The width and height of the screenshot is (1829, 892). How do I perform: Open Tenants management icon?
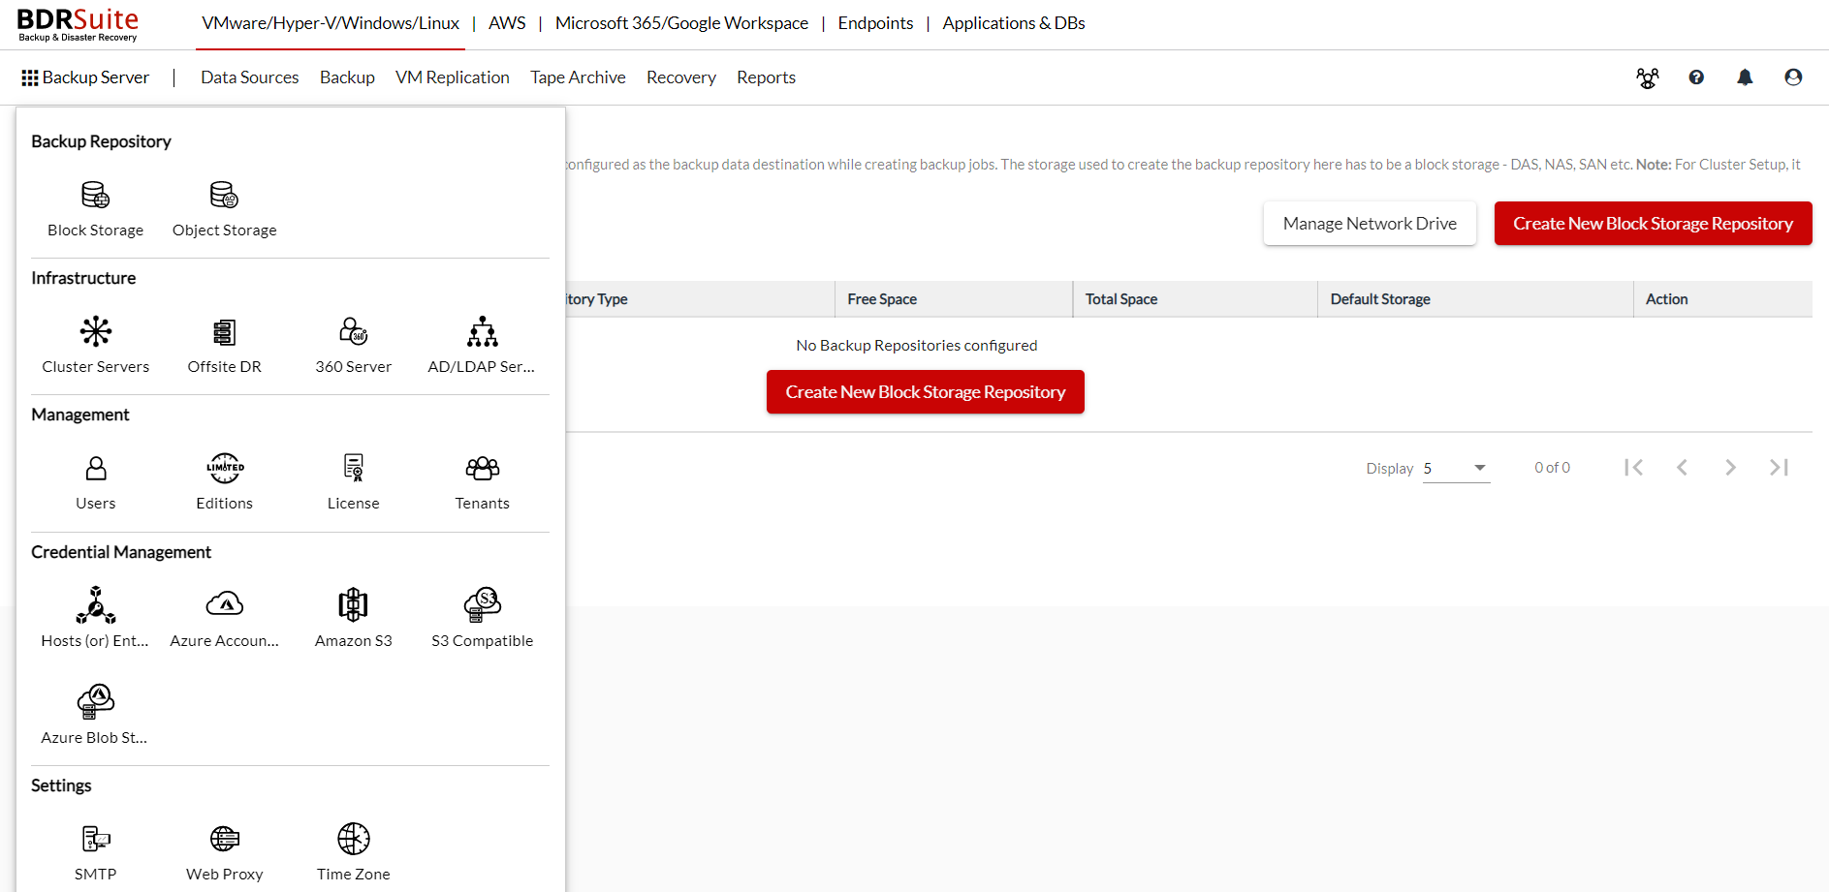click(482, 469)
